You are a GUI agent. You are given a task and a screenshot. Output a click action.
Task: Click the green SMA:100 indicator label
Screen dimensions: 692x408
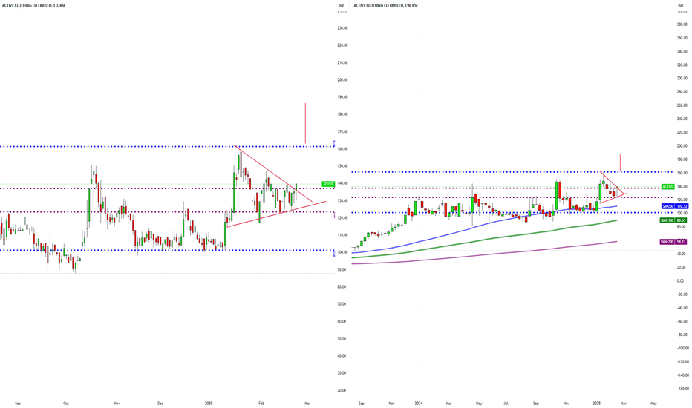click(x=667, y=220)
